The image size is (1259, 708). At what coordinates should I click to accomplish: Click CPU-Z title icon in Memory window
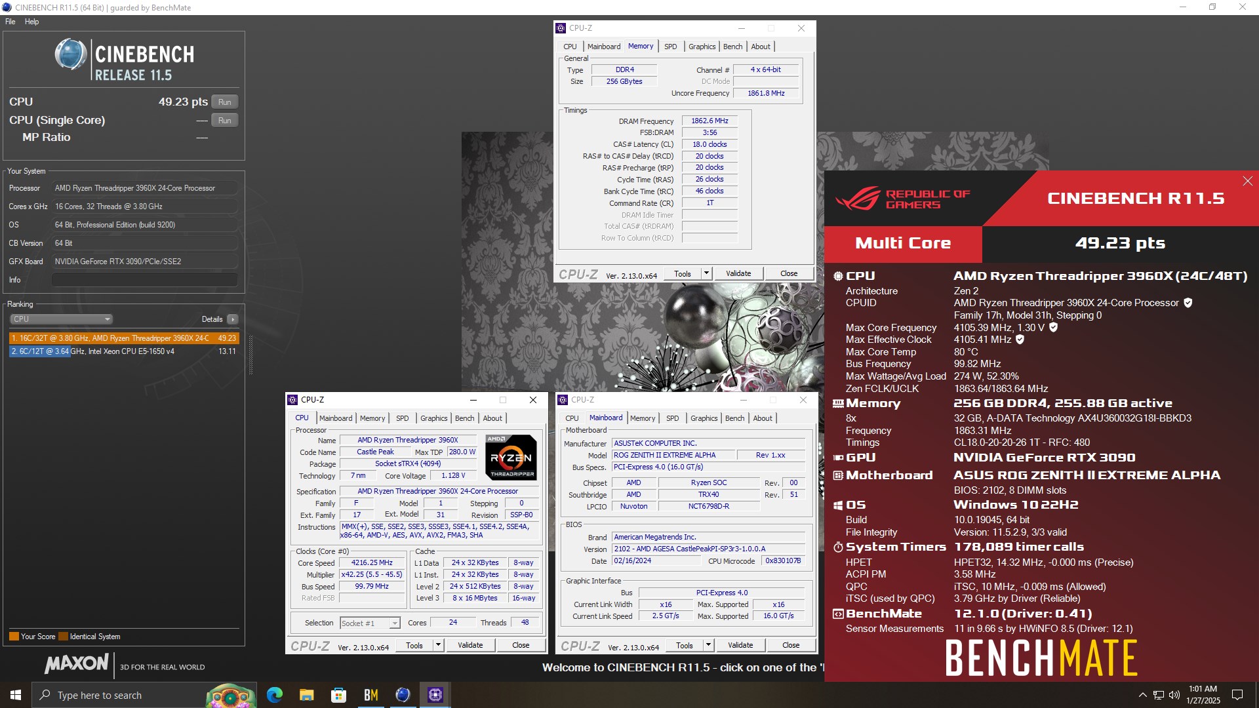(561, 28)
